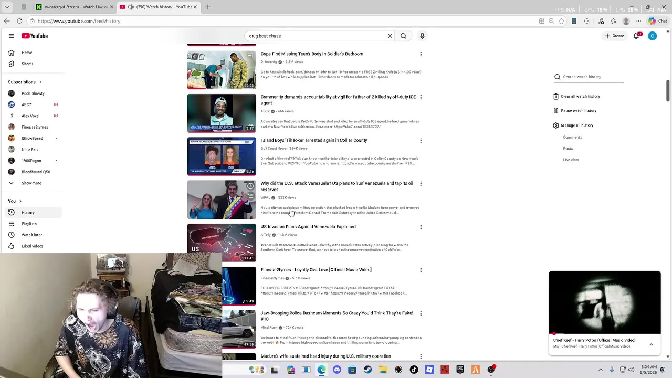
Task: Open a new browser tab
Action: point(208,7)
